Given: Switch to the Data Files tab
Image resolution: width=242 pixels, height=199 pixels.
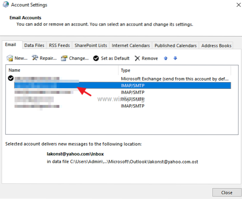Looking at the screenshot, I should (x=34, y=46).
